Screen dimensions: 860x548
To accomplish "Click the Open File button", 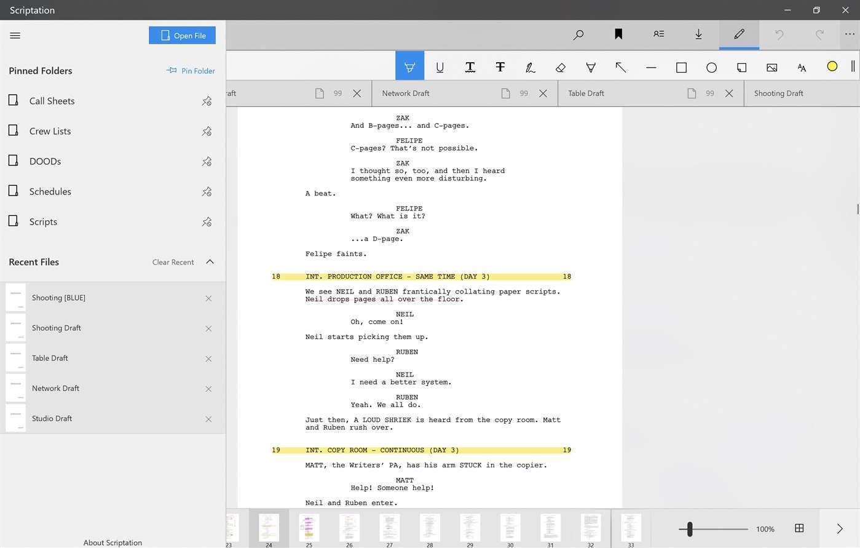I will point(182,36).
